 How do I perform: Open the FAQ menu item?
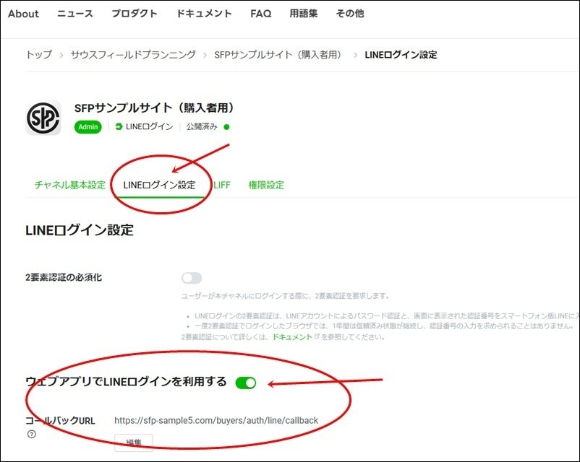coord(261,14)
